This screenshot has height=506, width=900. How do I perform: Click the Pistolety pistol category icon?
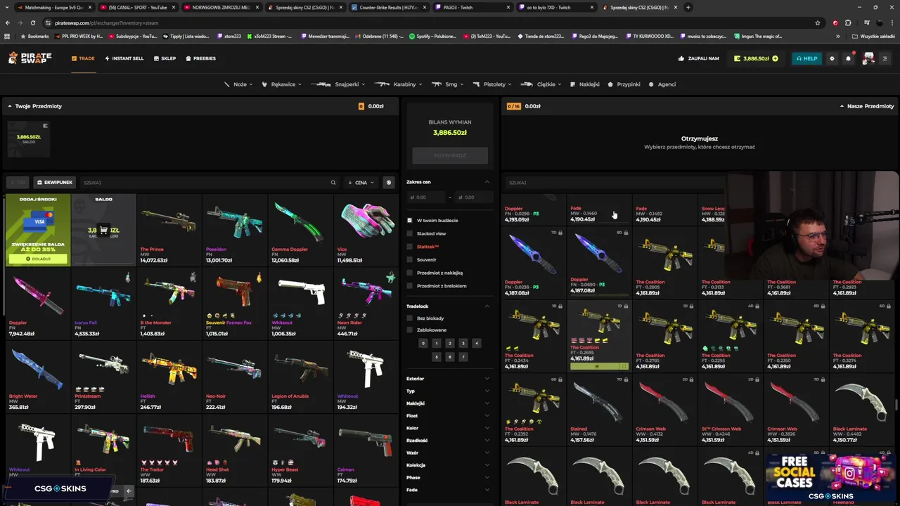[477, 84]
